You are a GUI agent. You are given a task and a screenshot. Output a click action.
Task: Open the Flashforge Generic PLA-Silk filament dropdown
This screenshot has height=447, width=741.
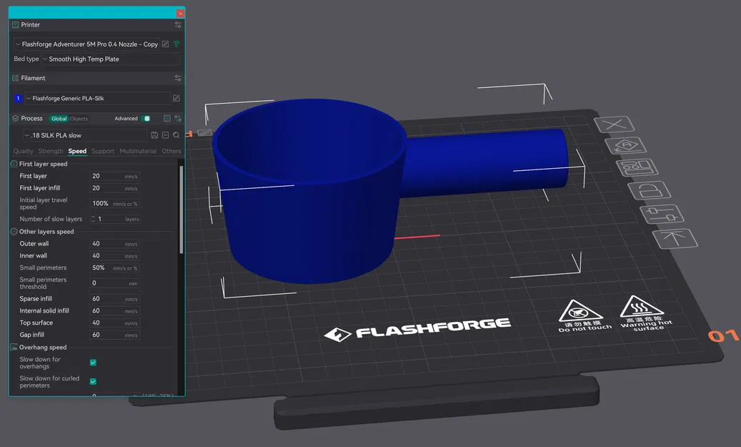93,98
